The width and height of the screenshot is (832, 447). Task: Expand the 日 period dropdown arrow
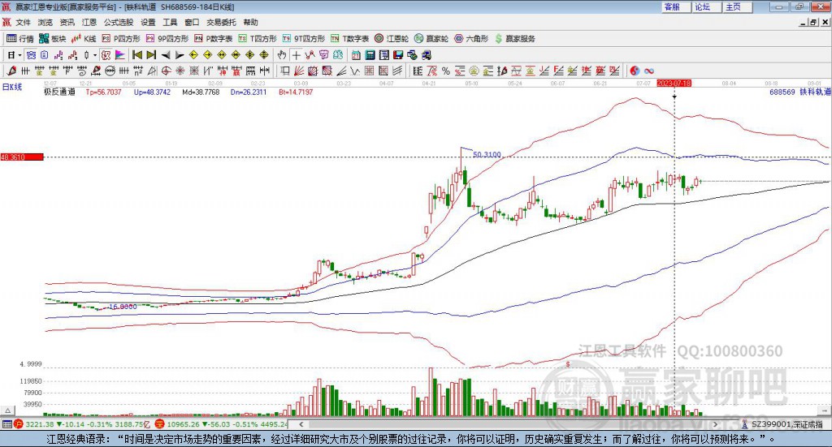click(19, 55)
